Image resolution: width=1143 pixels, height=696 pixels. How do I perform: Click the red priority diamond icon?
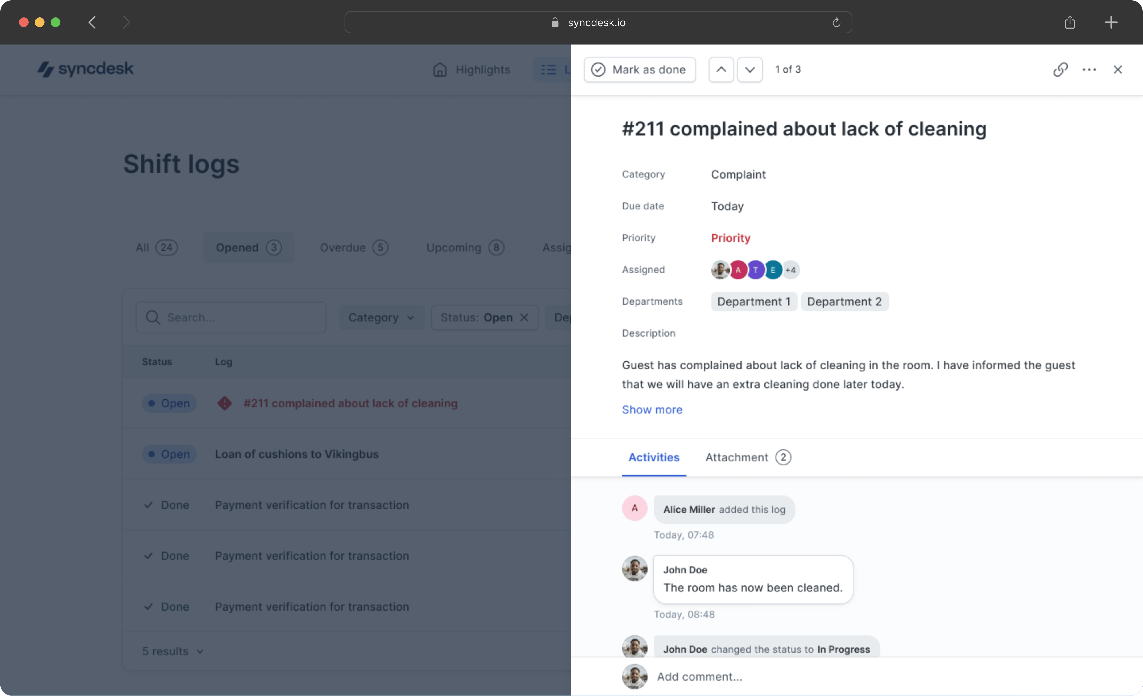click(x=225, y=403)
